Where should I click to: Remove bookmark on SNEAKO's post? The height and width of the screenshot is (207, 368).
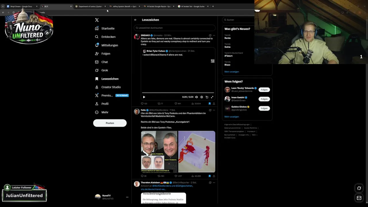[x=210, y=103]
